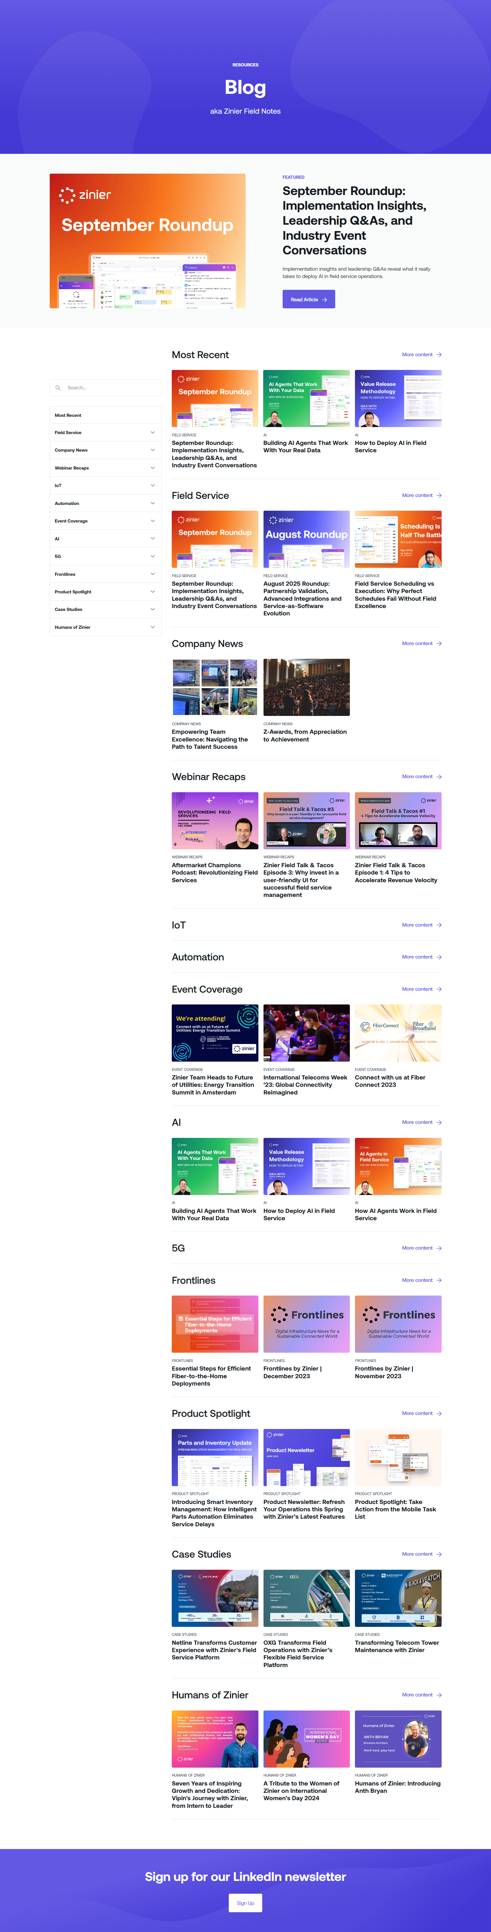Click arrow icon next to Most Recent's More content
The width and height of the screenshot is (491, 1932).
click(x=439, y=355)
